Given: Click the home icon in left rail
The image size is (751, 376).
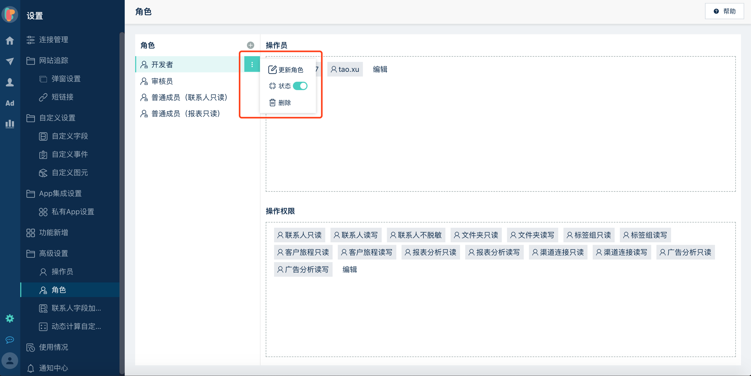Looking at the screenshot, I should (x=10, y=40).
